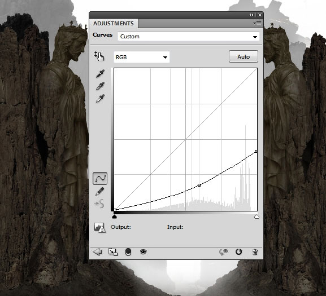This screenshot has height=296, width=326.
Task: Select the on-image targeted adjustment hand tool
Action: click(99, 56)
